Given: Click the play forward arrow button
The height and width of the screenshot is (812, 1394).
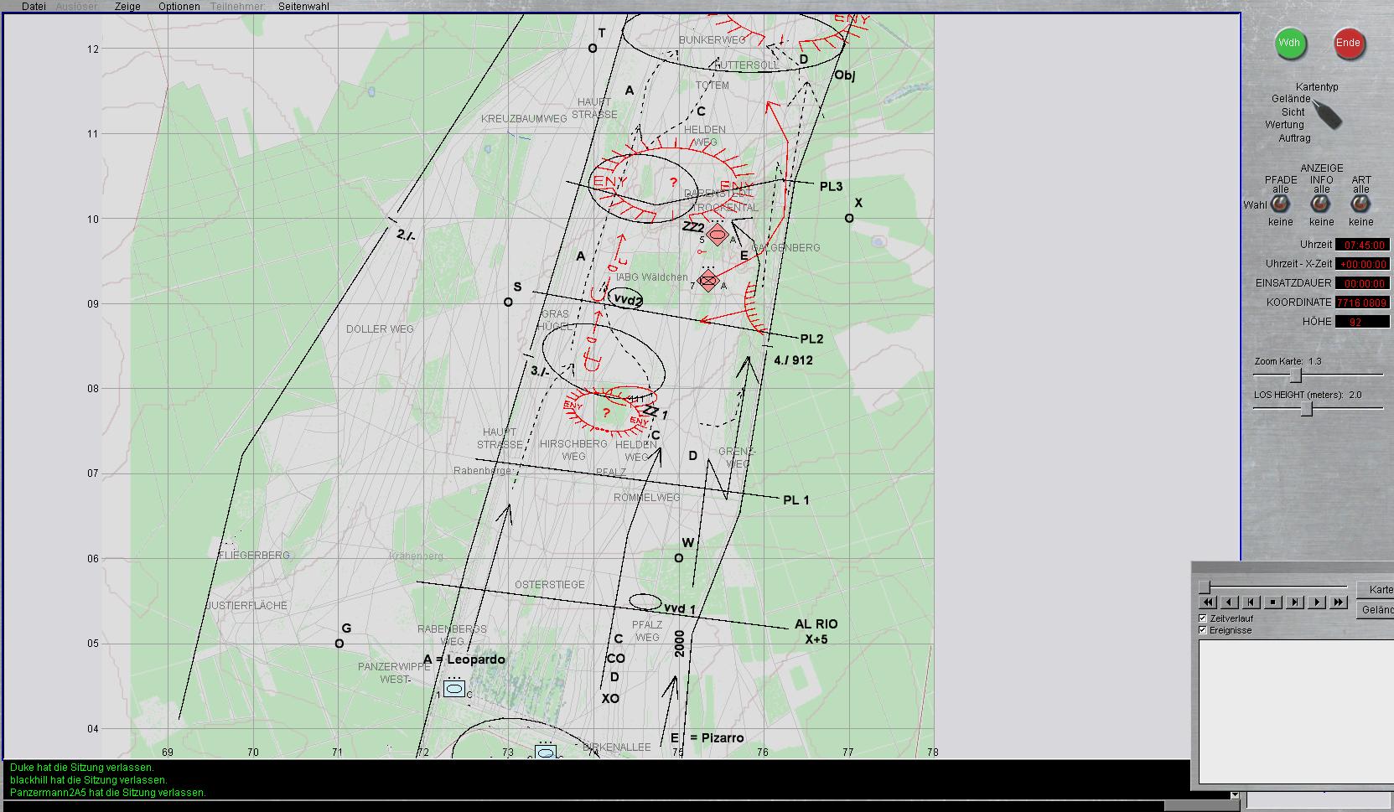Looking at the screenshot, I should click(1317, 603).
